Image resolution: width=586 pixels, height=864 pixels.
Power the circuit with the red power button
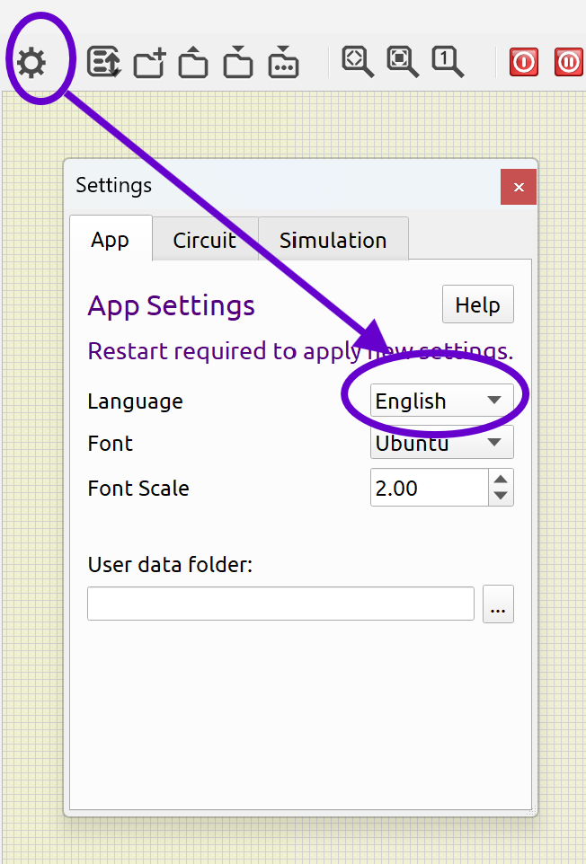click(523, 62)
